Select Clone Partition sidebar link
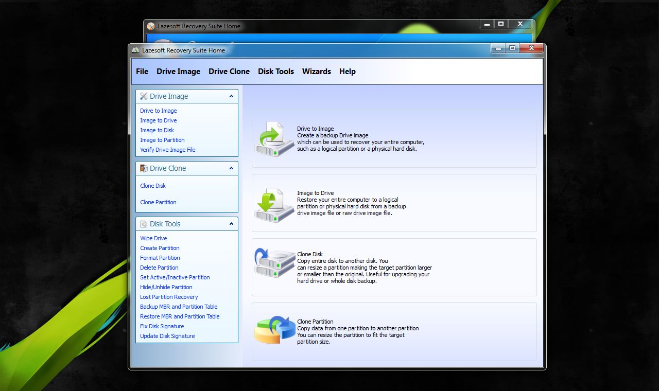 tap(158, 202)
